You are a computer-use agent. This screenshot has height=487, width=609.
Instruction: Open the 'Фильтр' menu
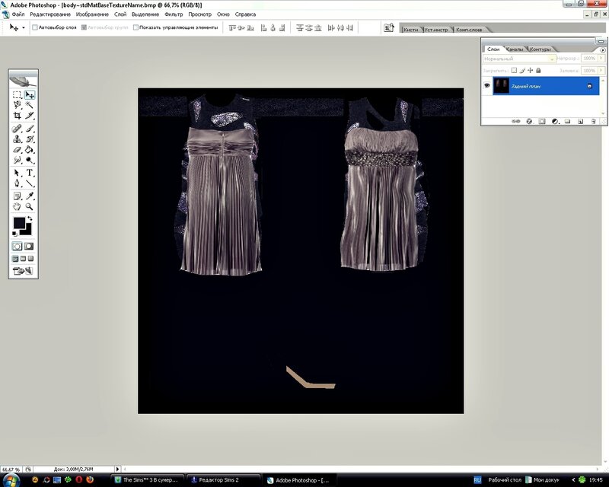pos(174,14)
